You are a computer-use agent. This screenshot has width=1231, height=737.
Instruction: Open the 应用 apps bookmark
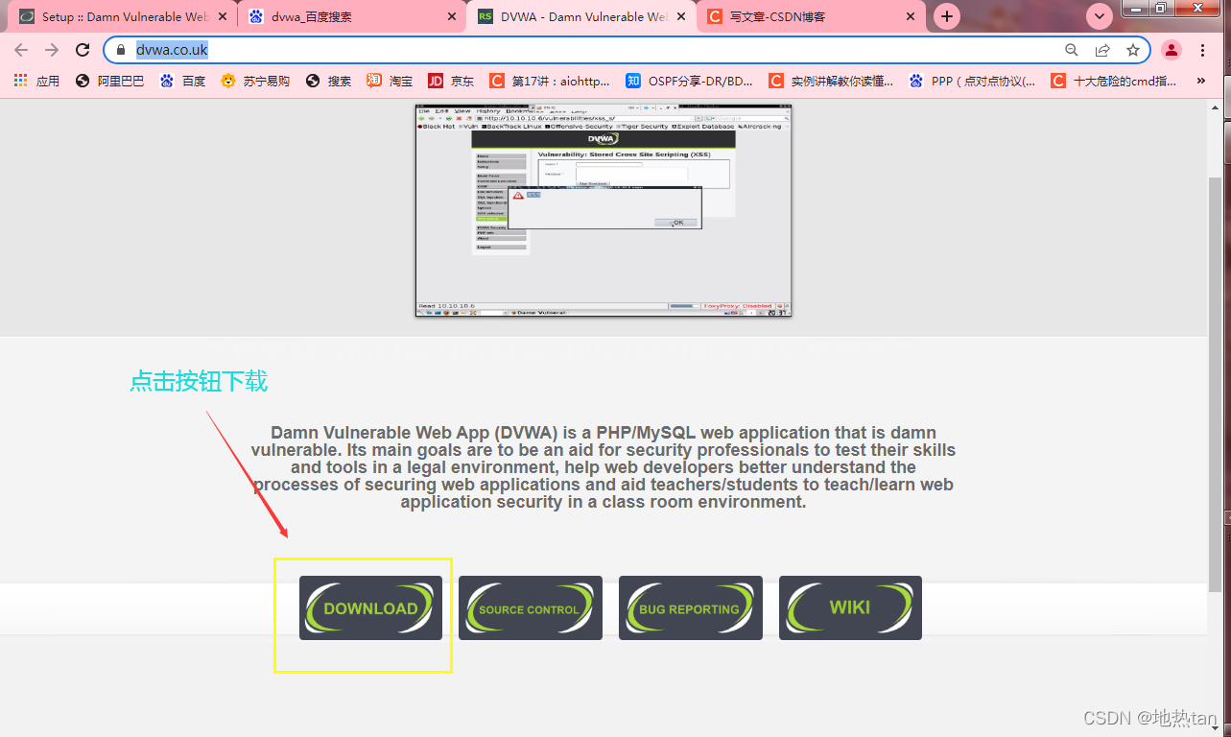tap(36, 82)
